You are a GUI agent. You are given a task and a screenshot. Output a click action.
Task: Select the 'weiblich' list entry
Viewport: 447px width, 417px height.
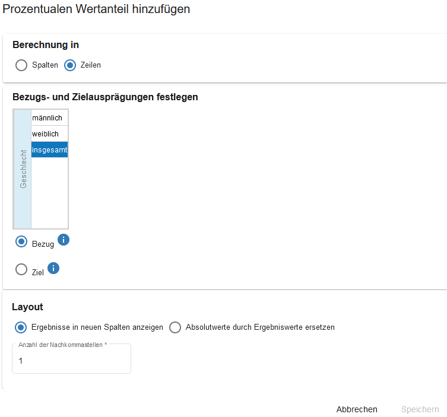click(x=49, y=134)
